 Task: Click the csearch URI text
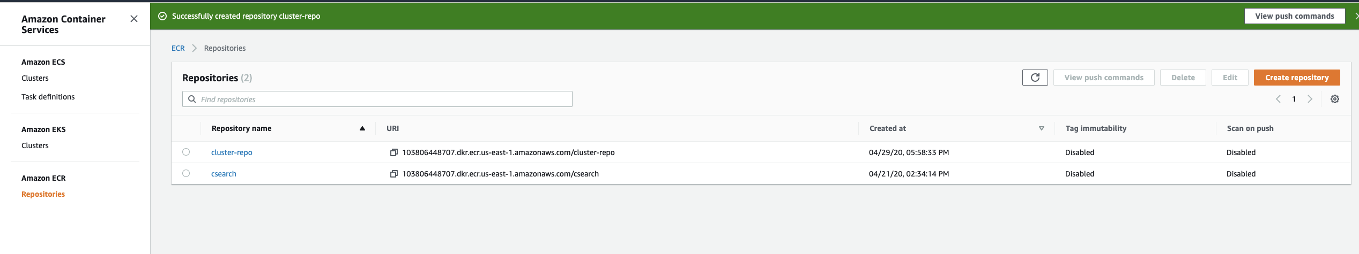[x=500, y=174]
